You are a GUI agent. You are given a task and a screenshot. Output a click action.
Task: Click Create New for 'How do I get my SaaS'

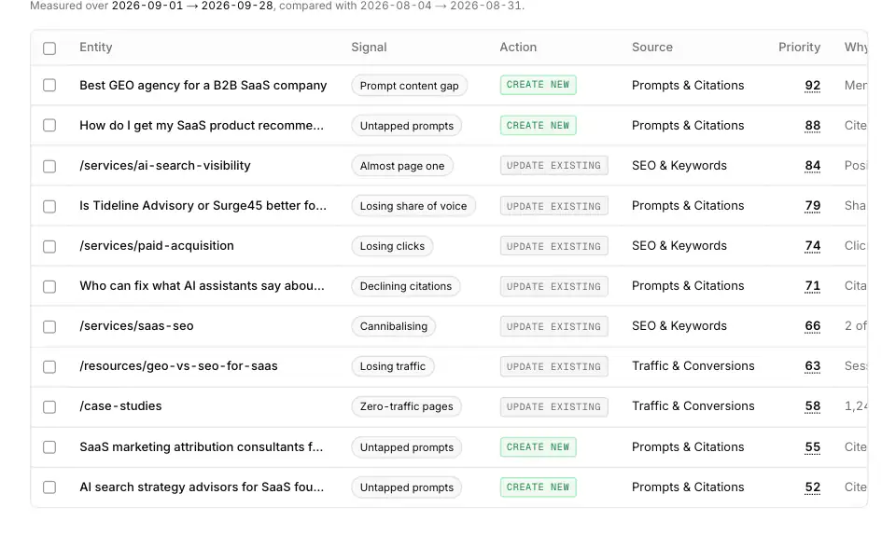point(538,126)
